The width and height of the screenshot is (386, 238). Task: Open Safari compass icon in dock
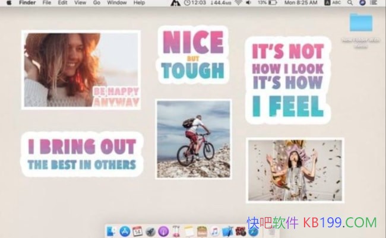pos(254,230)
